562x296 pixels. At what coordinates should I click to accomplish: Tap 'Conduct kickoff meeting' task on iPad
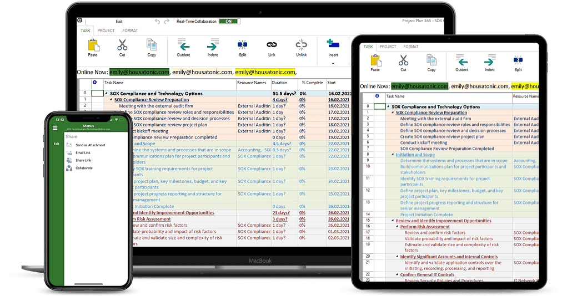pyautogui.click(x=424, y=142)
